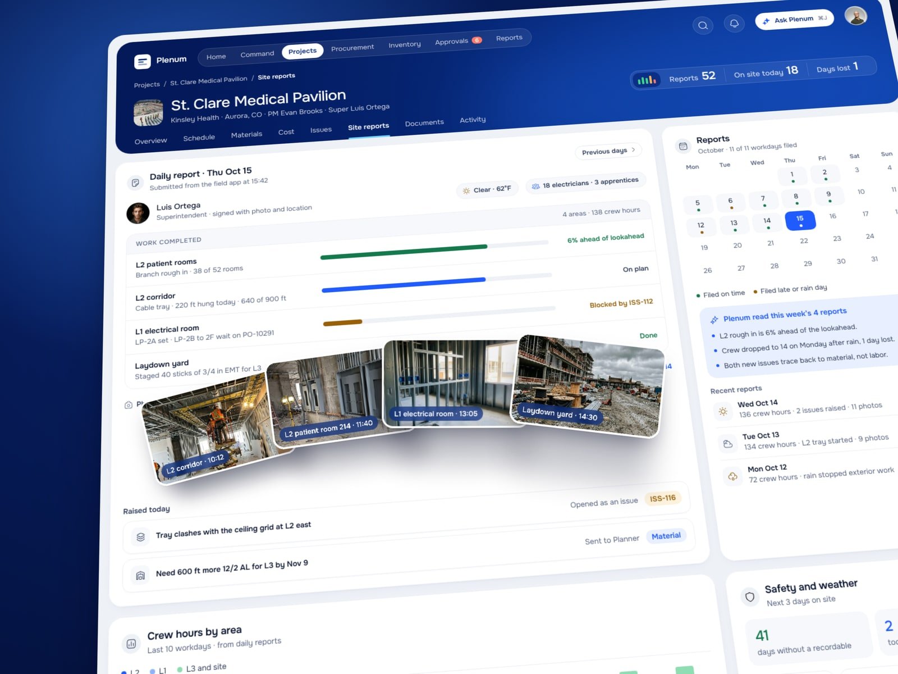Click the camera icon beside photos section
Viewport: 898px width, 674px height.
(x=129, y=405)
